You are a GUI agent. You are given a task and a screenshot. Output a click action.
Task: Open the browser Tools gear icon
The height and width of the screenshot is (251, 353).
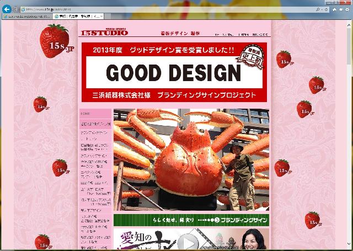click(347, 9)
